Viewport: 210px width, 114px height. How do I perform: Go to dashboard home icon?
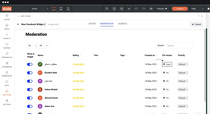pos(208,9)
